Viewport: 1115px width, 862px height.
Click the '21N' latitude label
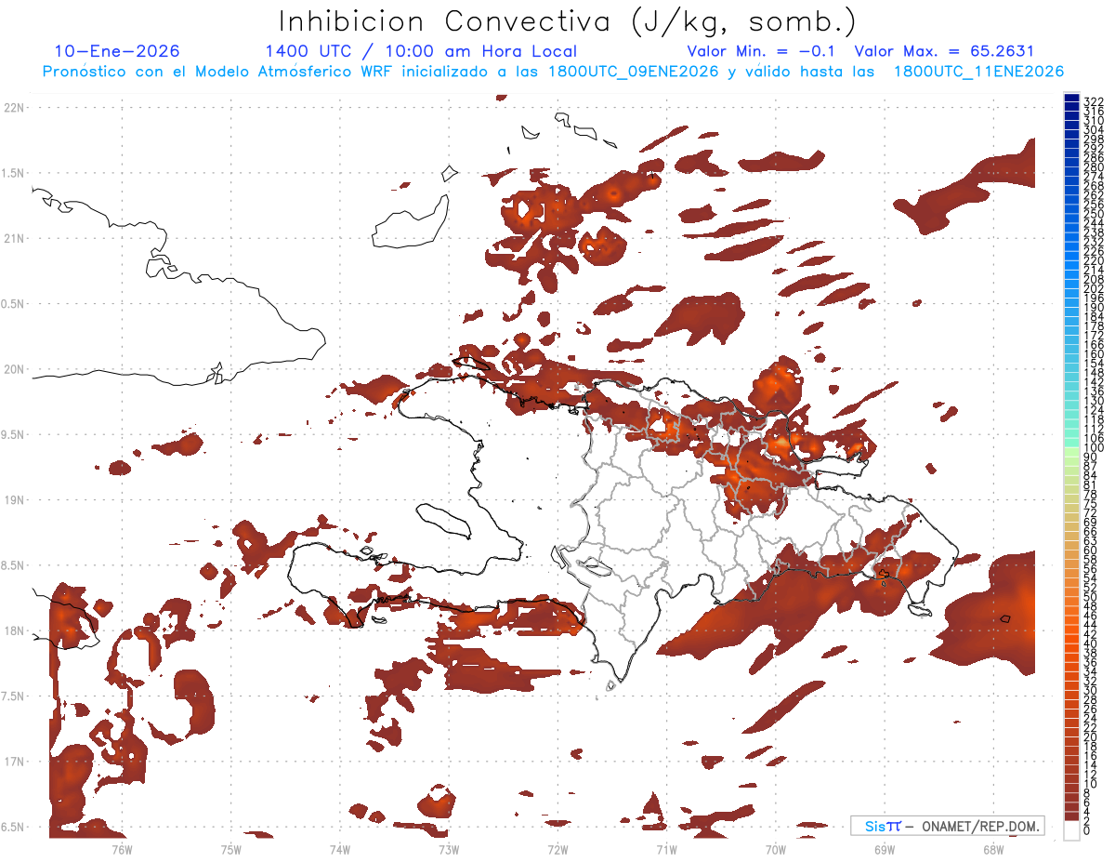(x=14, y=238)
